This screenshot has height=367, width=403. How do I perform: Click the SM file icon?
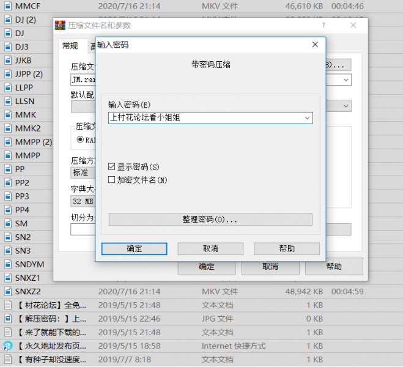(x=8, y=223)
